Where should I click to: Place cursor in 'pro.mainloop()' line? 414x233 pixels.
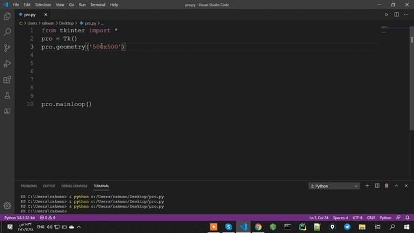pyautogui.click(x=66, y=104)
